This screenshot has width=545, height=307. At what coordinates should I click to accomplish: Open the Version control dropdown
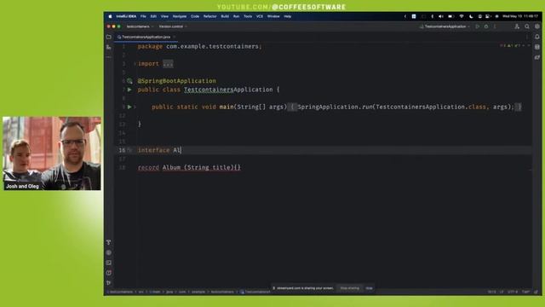(173, 26)
